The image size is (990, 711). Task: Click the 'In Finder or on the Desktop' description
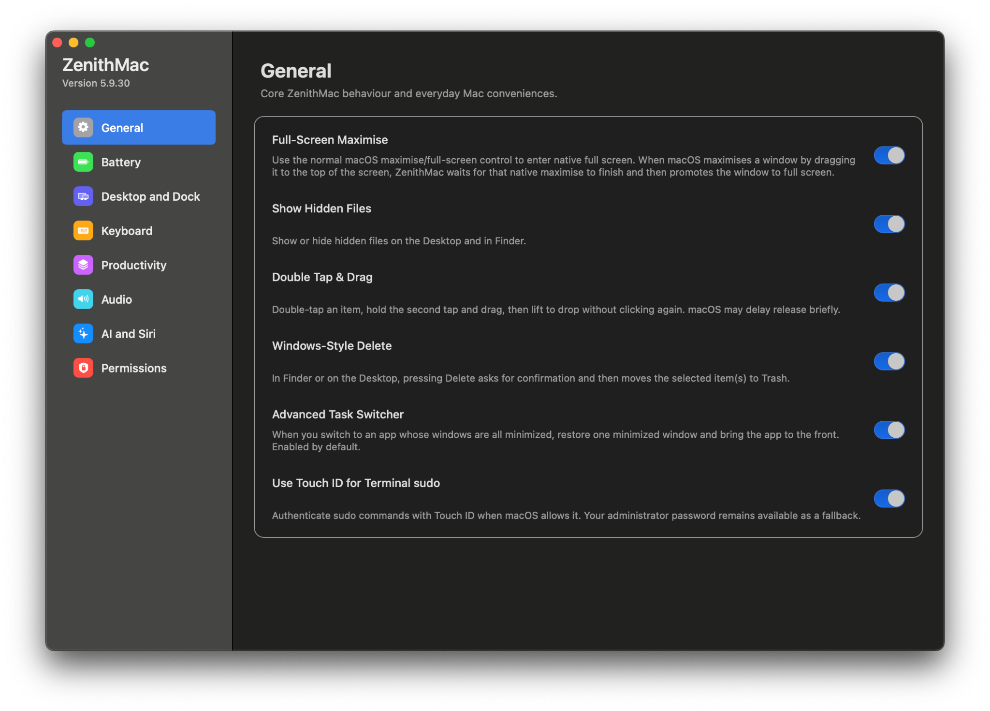click(x=530, y=379)
